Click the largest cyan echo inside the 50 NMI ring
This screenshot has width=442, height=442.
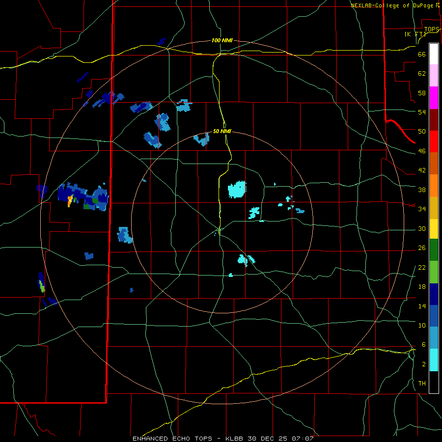pyautogui.click(x=237, y=190)
